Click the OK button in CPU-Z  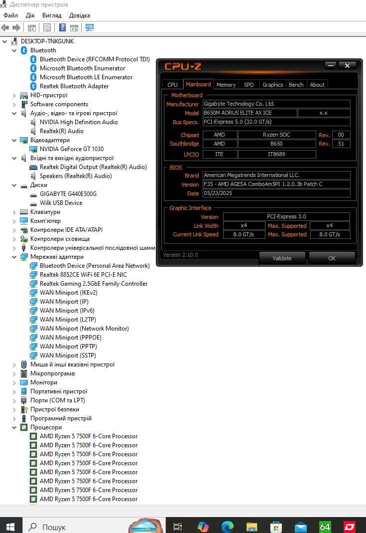[x=332, y=258]
